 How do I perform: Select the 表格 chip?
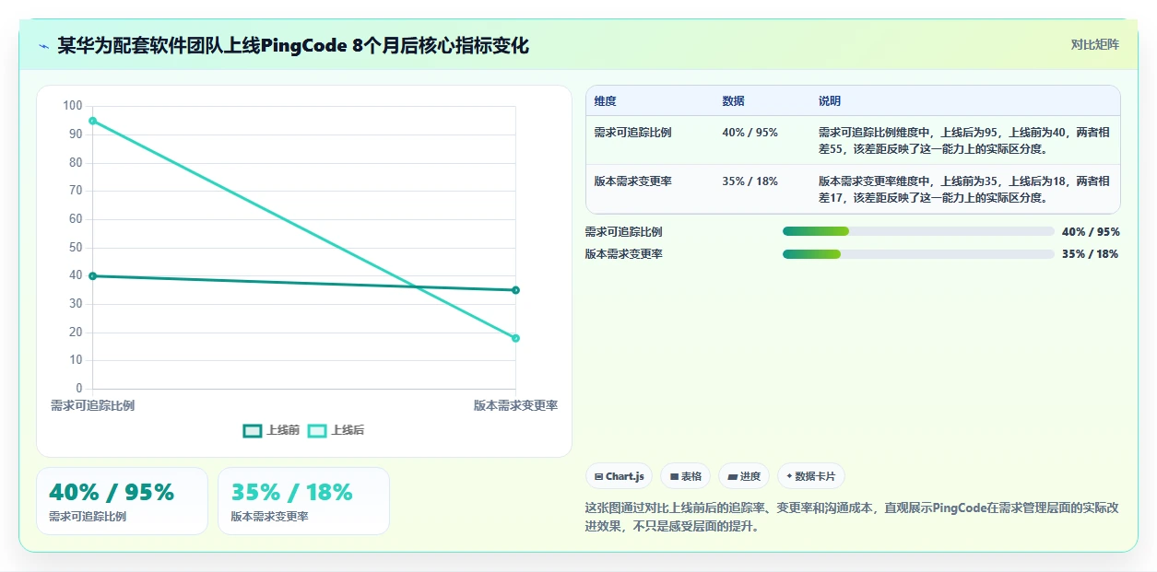coord(685,476)
